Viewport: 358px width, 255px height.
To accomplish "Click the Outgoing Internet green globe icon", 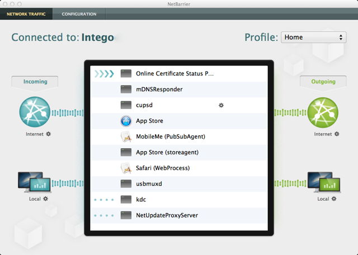I will (x=323, y=112).
